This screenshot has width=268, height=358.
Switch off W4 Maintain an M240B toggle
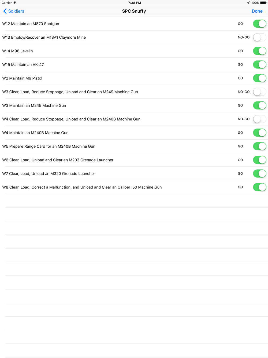coord(259,133)
